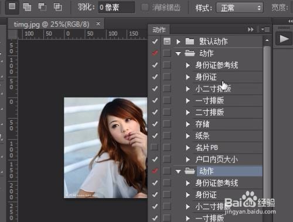Open the 样式 dropdown showing 正常
Viewport: 293px width, 222px height.
click(x=240, y=8)
